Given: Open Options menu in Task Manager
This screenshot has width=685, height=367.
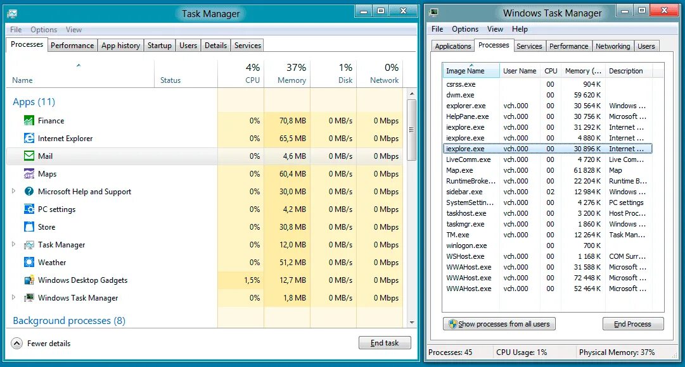Looking at the screenshot, I should [44, 30].
